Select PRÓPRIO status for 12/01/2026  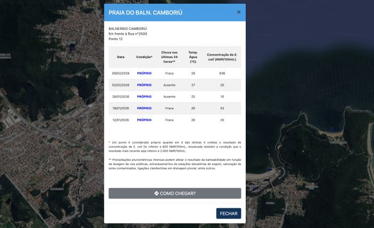pos(144,120)
